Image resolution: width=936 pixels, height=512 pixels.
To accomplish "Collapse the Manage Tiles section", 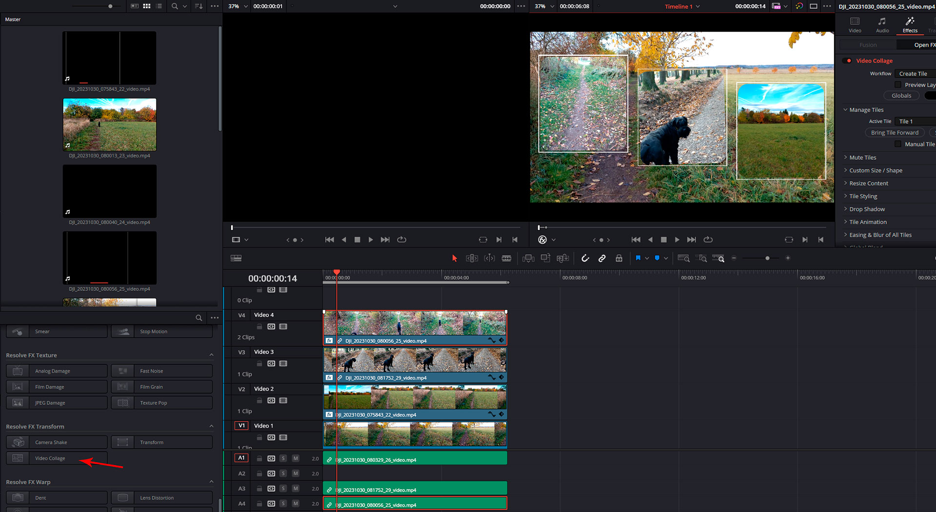I will pyautogui.click(x=845, y=110).
